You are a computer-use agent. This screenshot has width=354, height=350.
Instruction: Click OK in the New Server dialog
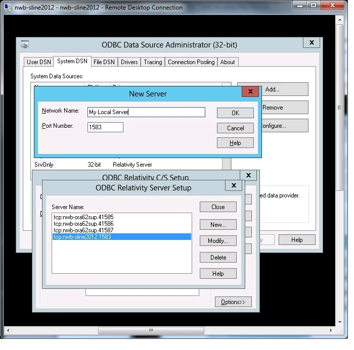point(235,113)
